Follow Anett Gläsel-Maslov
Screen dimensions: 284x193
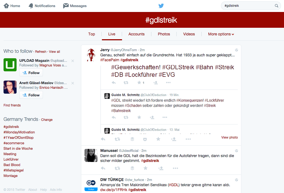(x=31, y=95)
